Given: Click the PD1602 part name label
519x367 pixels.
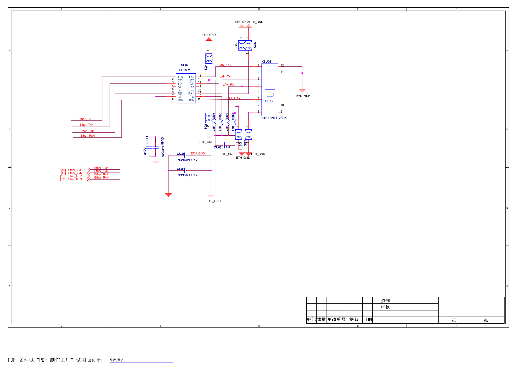Looking at the screenshot, I should 185,70.
